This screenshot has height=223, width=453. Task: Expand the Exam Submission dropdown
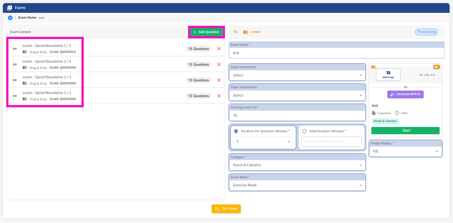pos(297,96)
